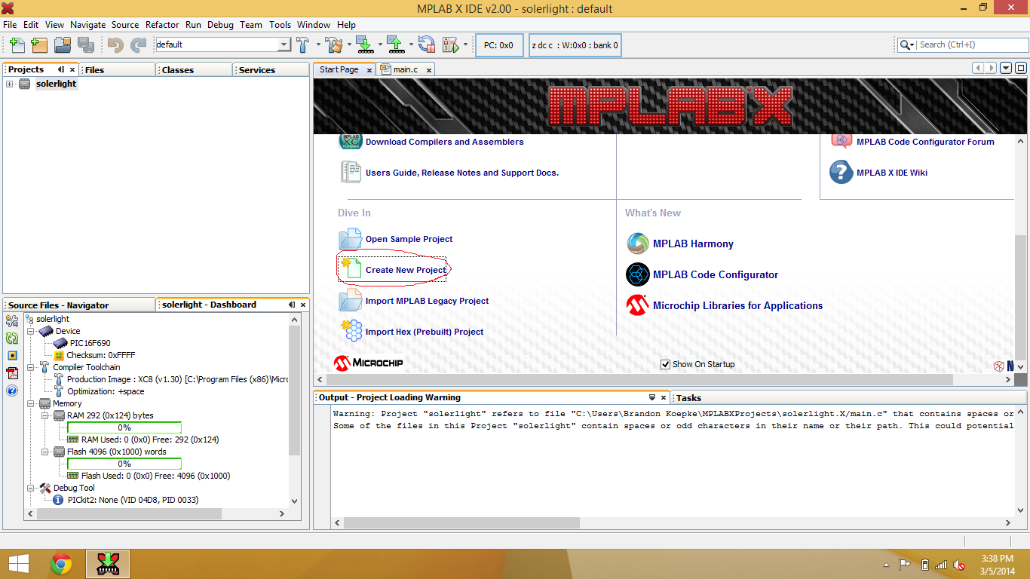This screenshot has height=579, width=1030.
Task: Click Download Compilers and Assemblers link
Action: click(x=444, y=142)
